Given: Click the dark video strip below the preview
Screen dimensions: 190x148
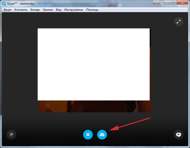Looking at the screenshot, I should tap(94, 106).
